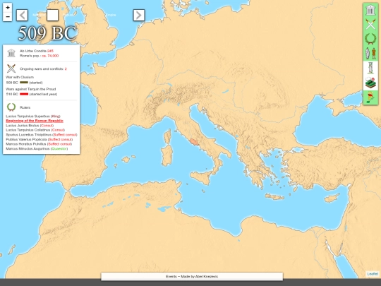Viewport: 381px width, 286px height.
Task: Toggle the temple general-info layer in sidebar
Action: [x=370, y=10]
